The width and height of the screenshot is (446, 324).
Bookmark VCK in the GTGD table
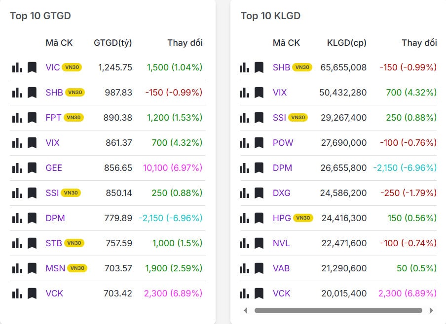tap(32, 293)
